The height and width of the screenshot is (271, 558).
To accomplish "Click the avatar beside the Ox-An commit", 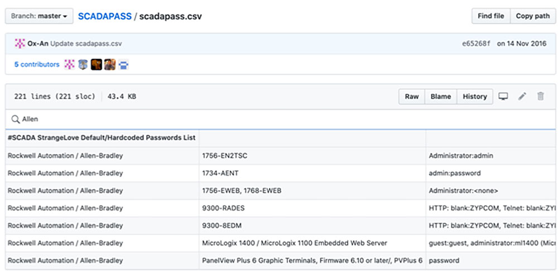I will (x=20, y=43).
